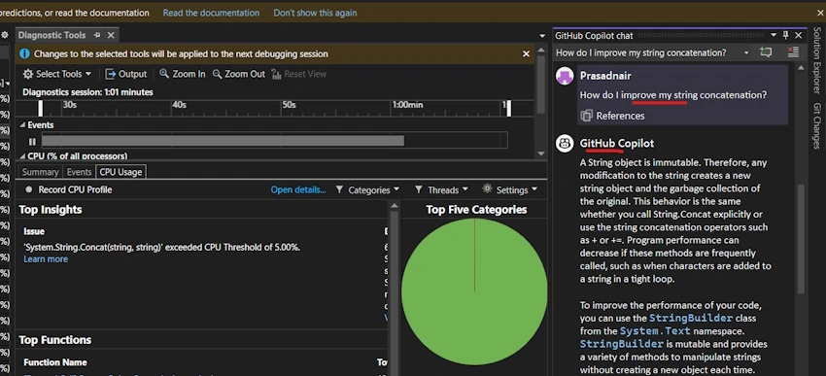The width and height of the screenshot is (826, 376).
Task: Open the Threads filter dropdown
Action: point(441,190)
